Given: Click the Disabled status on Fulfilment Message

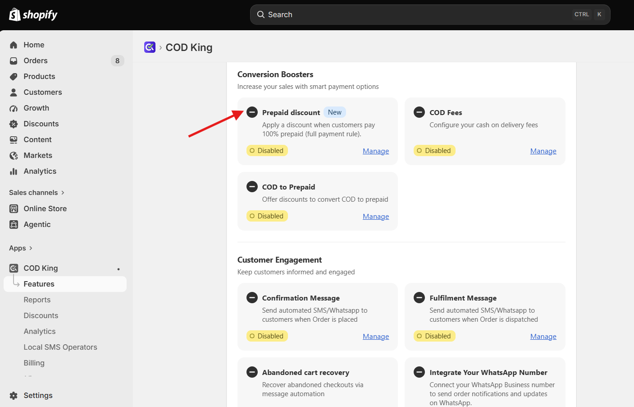Looking at the screenshot, I should (434, 336).
